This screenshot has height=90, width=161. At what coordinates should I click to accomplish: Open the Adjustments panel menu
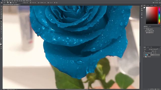click(160, 26)
